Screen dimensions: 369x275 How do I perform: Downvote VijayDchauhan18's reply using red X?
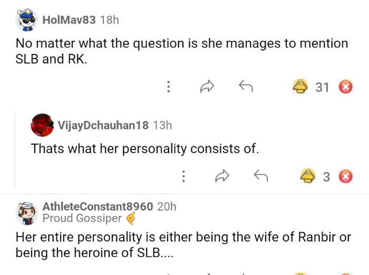click(345, 176)
